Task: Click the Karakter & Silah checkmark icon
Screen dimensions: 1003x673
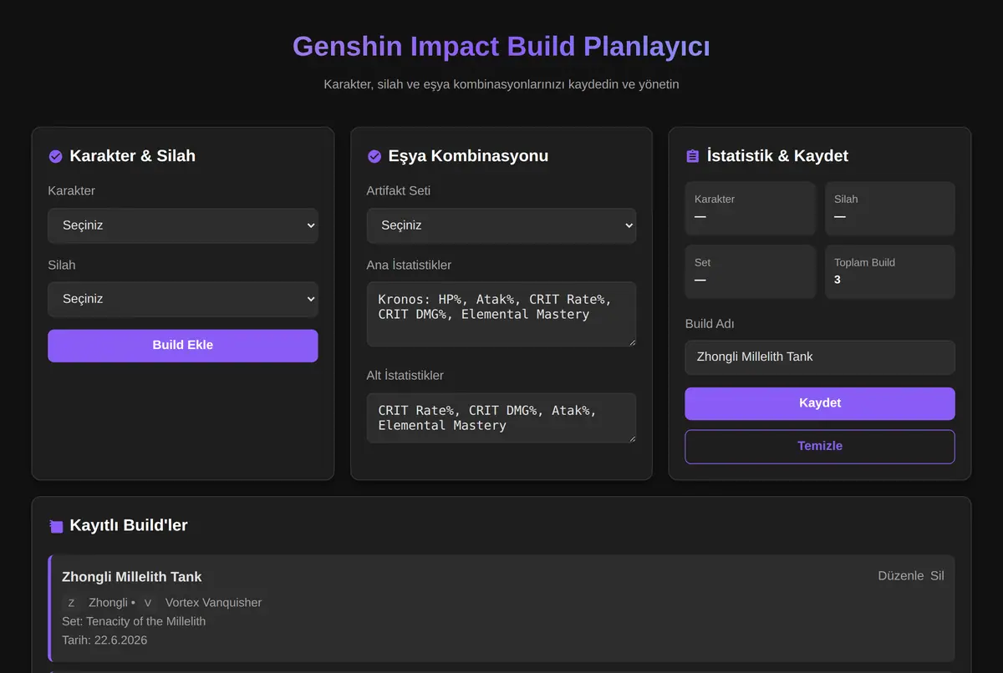Action: pyautogui.click(x=56, y=156)
